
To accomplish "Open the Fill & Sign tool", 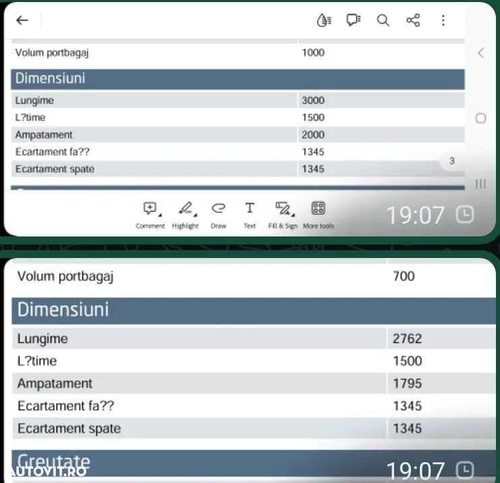I will coord(283,215).
